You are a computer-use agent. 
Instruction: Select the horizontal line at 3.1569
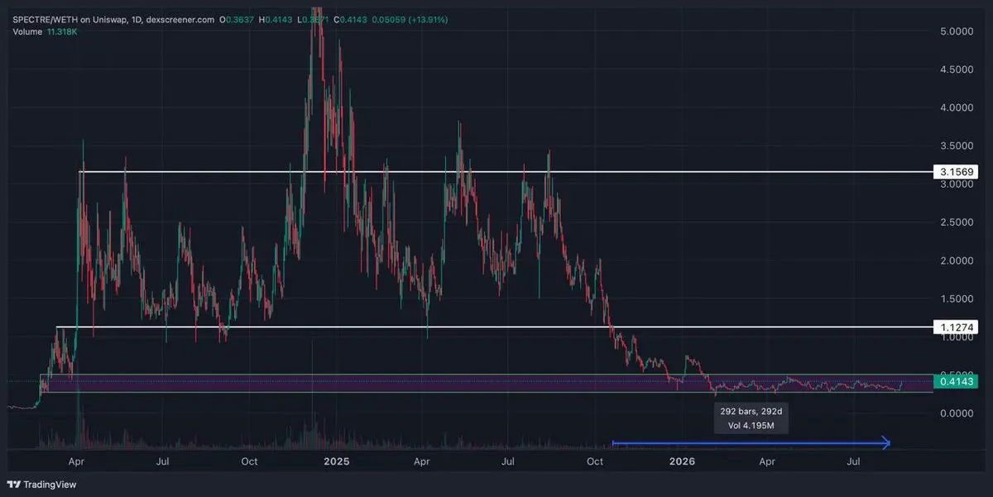point(505,172)
